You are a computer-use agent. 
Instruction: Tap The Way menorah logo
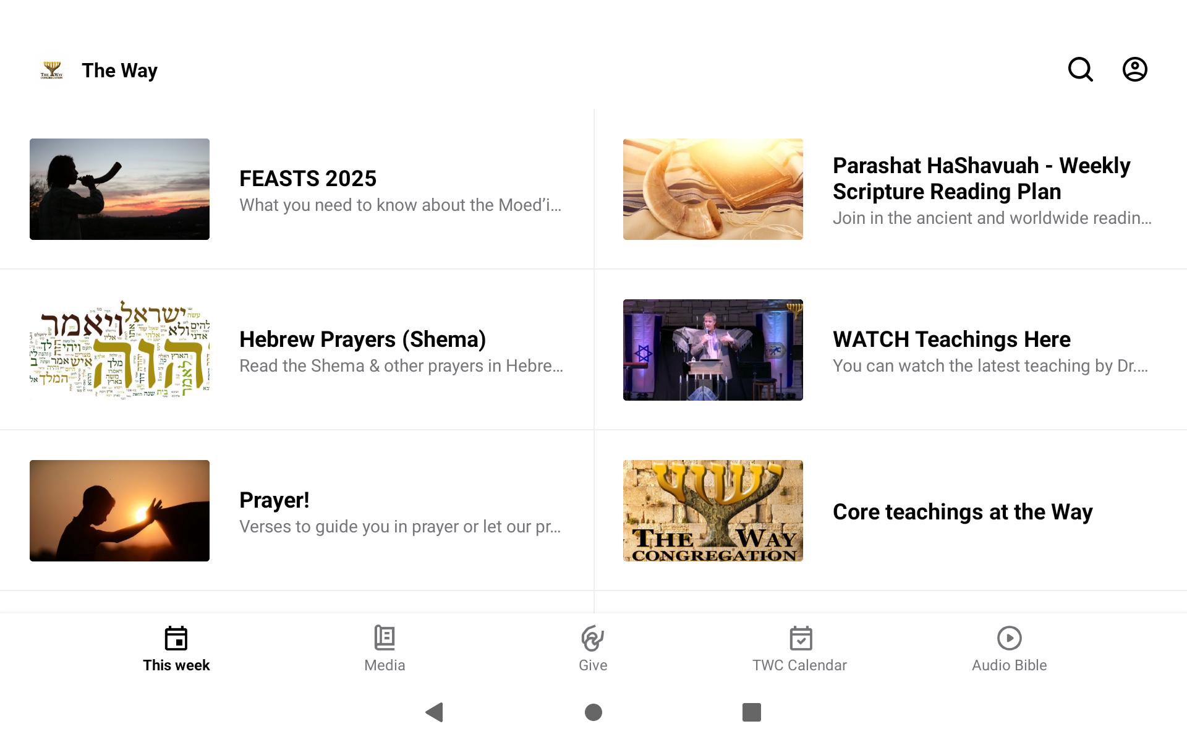click(52, 70)
